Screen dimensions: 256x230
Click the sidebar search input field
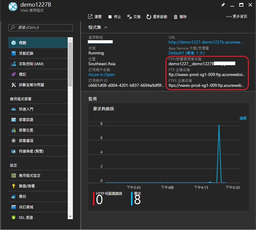40,28
